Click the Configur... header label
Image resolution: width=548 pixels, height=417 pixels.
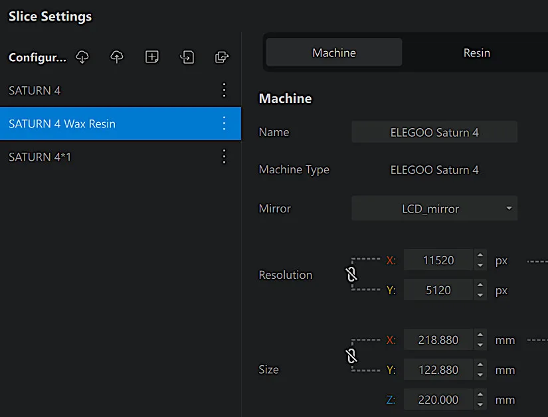coord(37,57)
